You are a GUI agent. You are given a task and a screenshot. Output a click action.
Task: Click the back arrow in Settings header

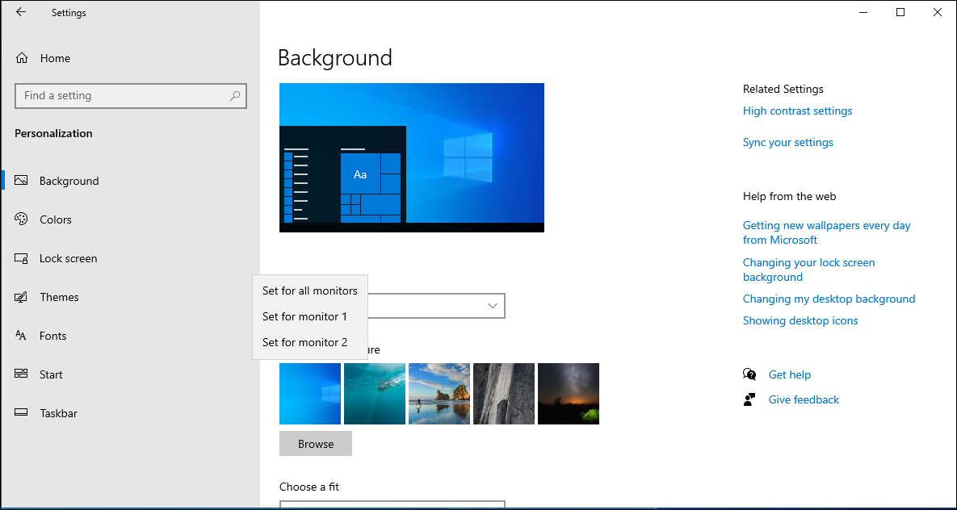21,12
